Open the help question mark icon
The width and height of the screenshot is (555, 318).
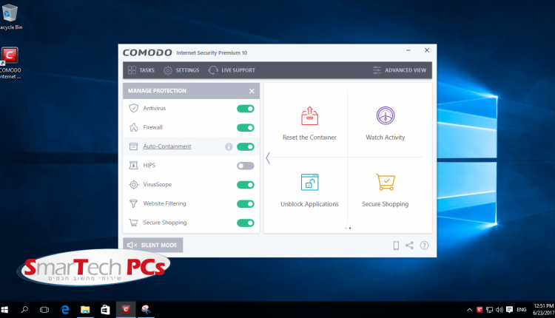pos(424,245)
